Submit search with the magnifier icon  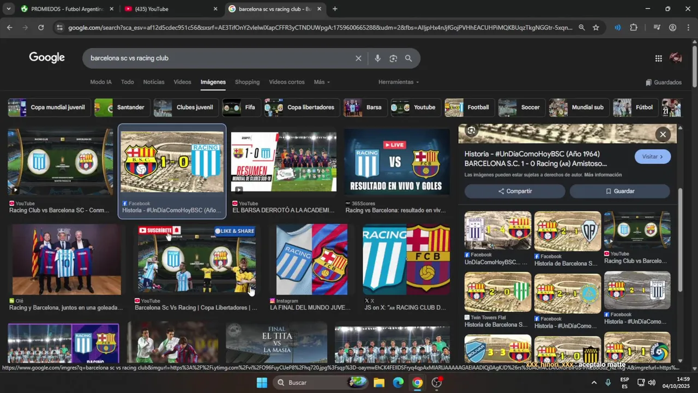[x=408, y=58]
